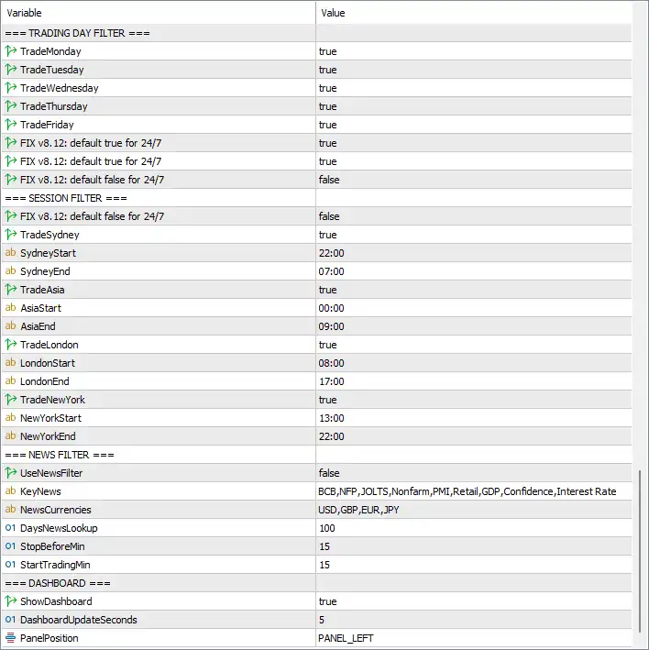This screenshot has height=650, width=649.
Task: Edit the NewsCurrencies USD,GBP,EUR,JPY value
Action: pos(474,510)
